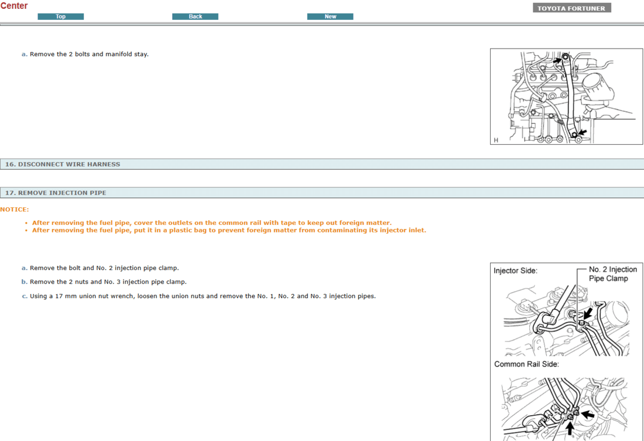The width and height of the screenshot is (644, 441).
Task: Open section 17 Remove Injection Pipe header
Action: [56, 193]
